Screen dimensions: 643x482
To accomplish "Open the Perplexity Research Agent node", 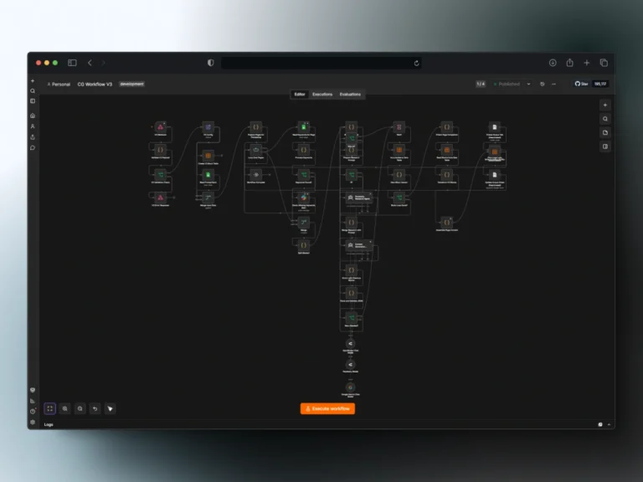I will coord(359,197).
